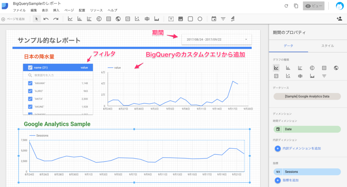The width and height of the screenshot is (347, 187).
Task: Open the ファイル menu
Action: (19, 10)
